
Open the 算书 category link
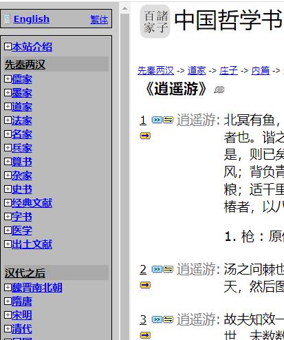(22, 162)
